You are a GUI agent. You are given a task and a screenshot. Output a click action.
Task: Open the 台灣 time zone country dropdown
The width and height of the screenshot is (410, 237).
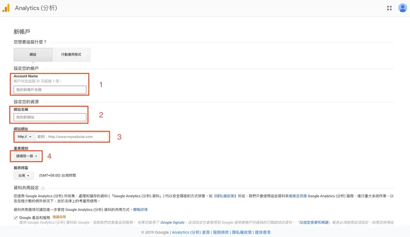(23, 175)
